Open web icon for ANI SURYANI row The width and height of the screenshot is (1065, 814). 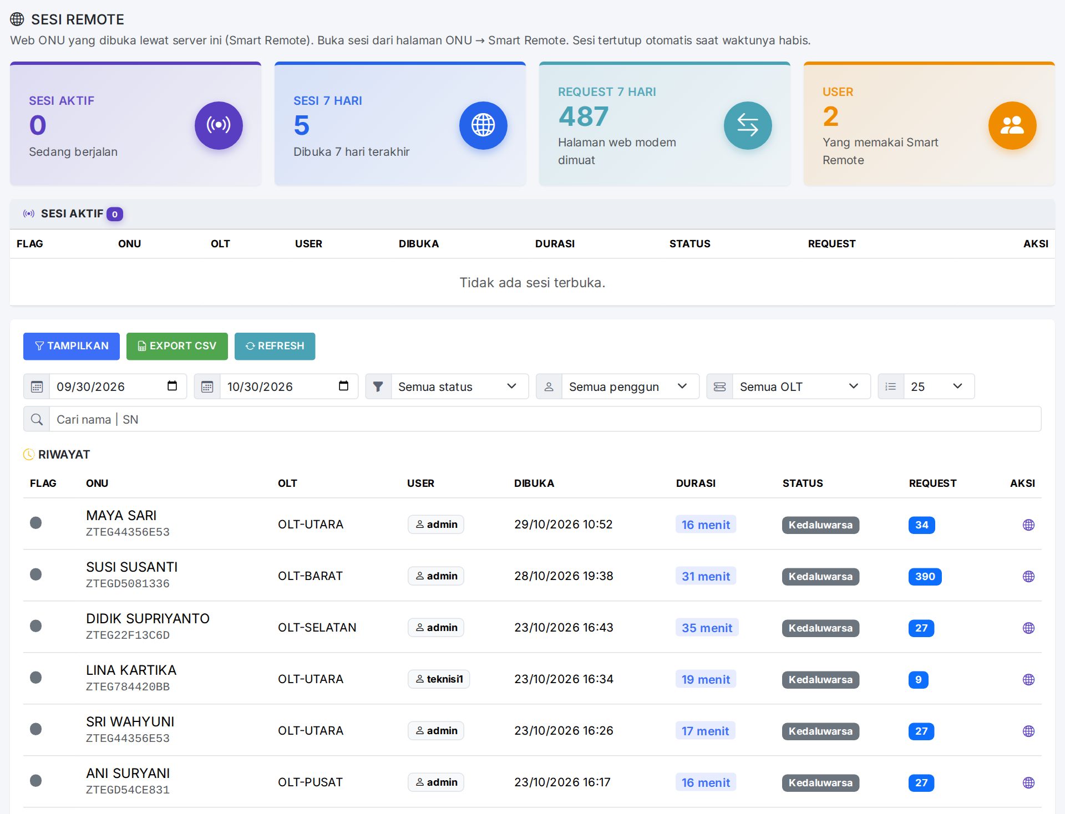click(1028, 782)
